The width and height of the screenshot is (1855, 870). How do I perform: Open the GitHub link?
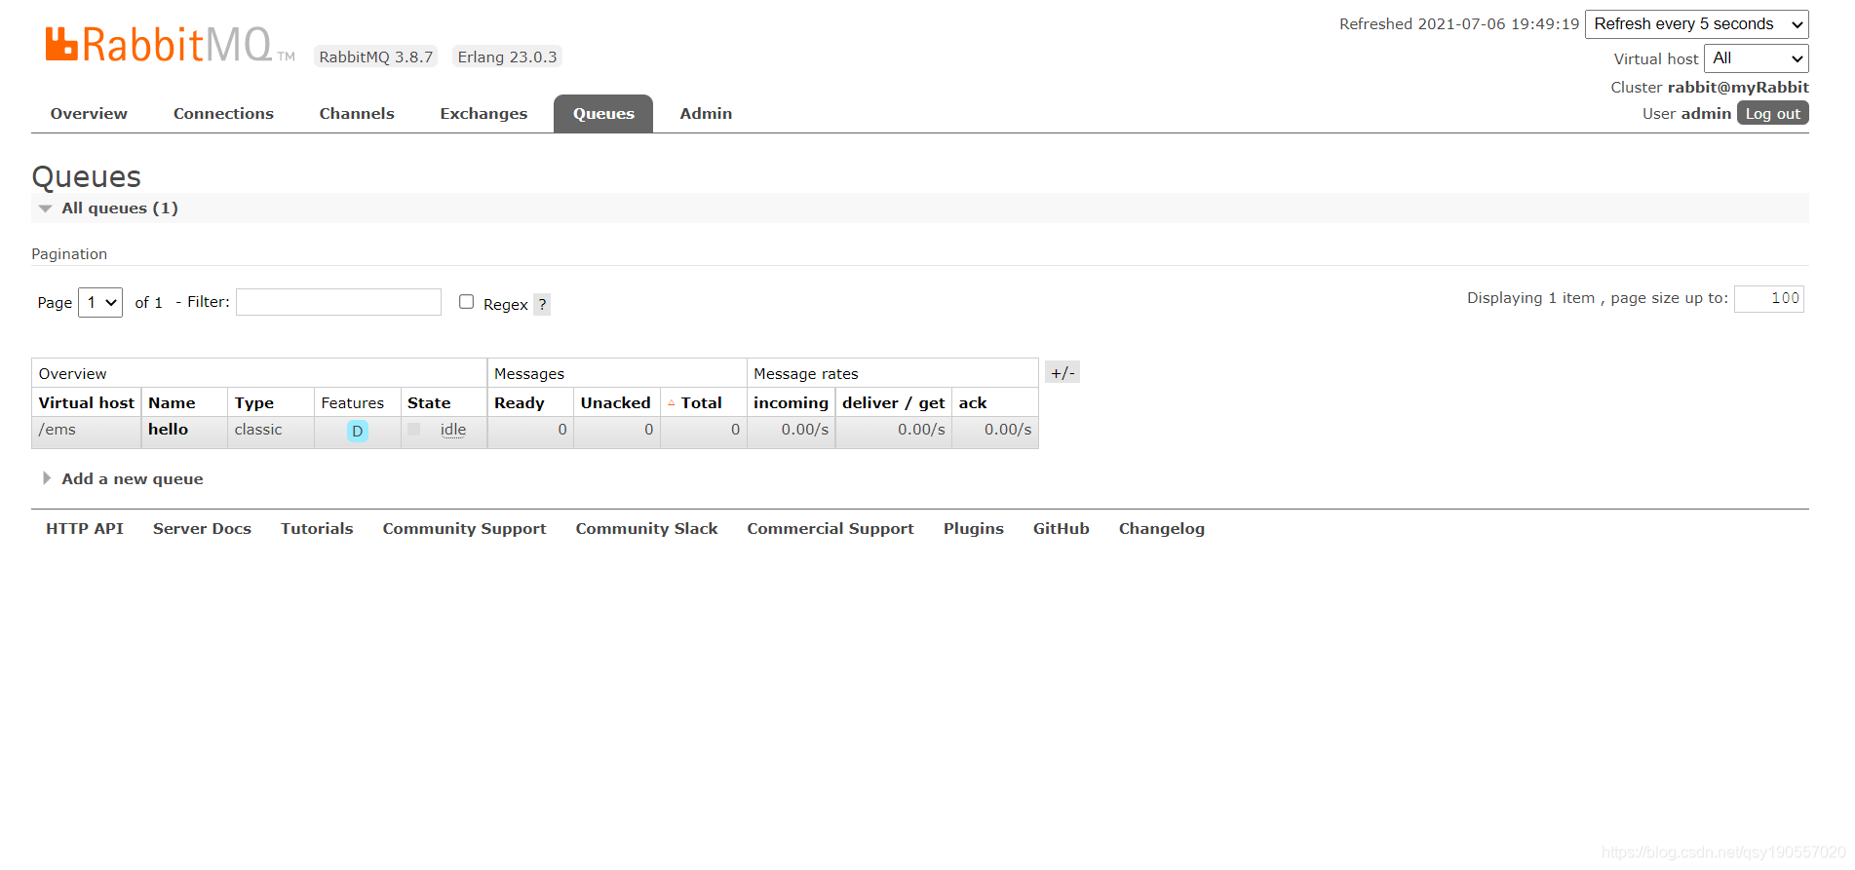(1061, 529)
